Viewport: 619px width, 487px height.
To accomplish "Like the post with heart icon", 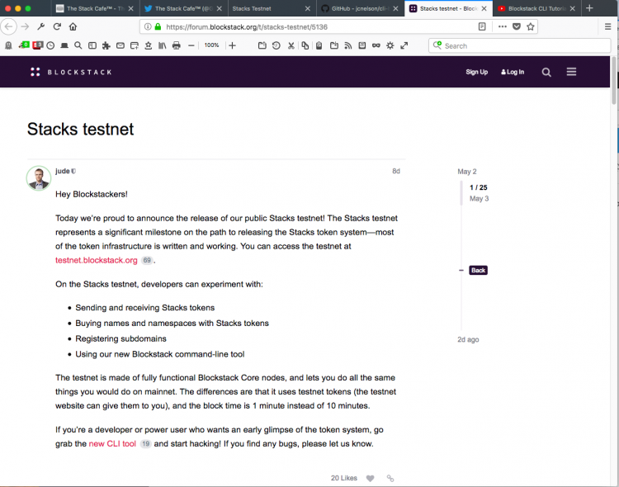I will pyautogui.click(x=370, y=478).
